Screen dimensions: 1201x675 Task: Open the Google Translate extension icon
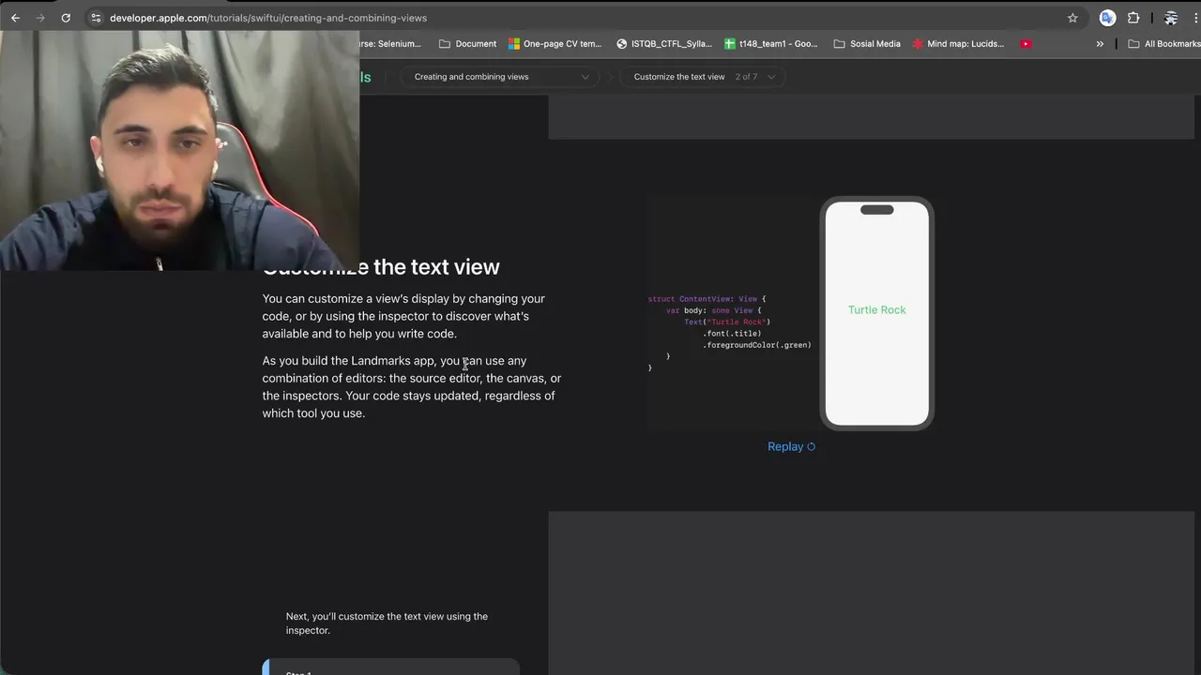(1107, 18)
